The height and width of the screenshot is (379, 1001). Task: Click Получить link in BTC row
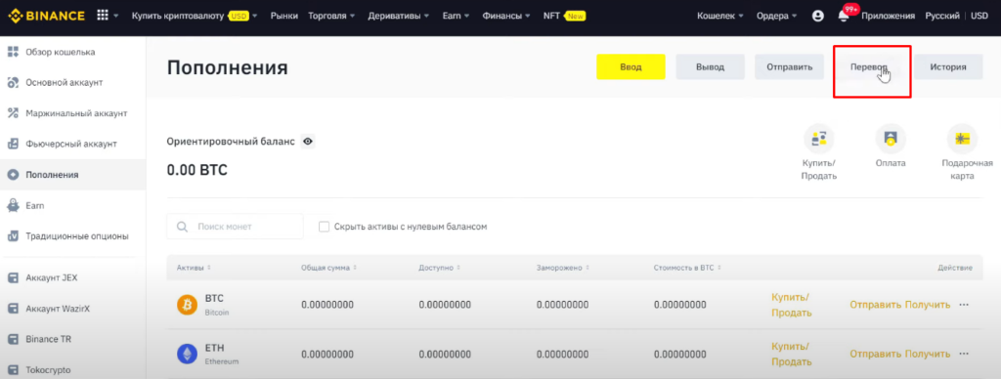click(x=928, y=305)
